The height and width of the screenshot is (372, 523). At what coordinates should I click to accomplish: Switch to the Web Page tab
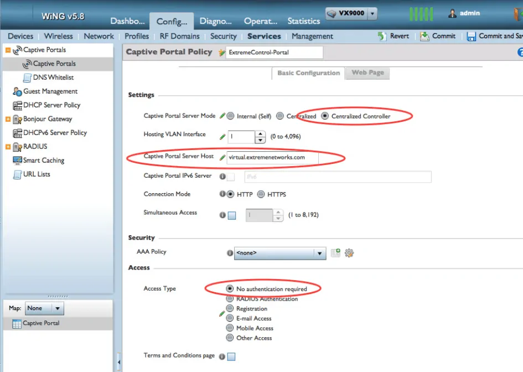(367, 73)
